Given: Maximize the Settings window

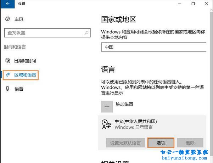Looking at the screenshot, I should click(193, 4).
